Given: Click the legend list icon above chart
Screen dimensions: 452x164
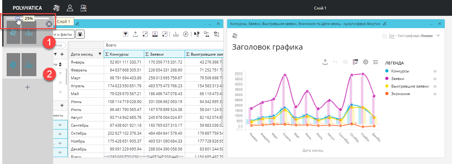Looking at the screenshot, I should pos(376,62).
